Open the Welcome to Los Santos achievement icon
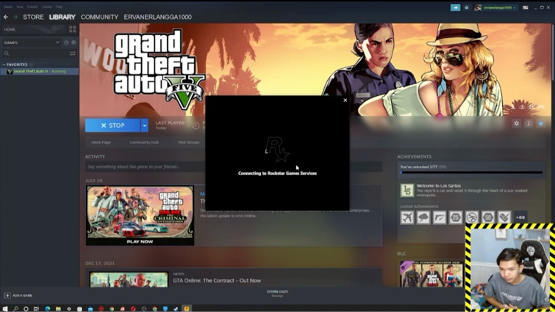 (x=407, y=190)
